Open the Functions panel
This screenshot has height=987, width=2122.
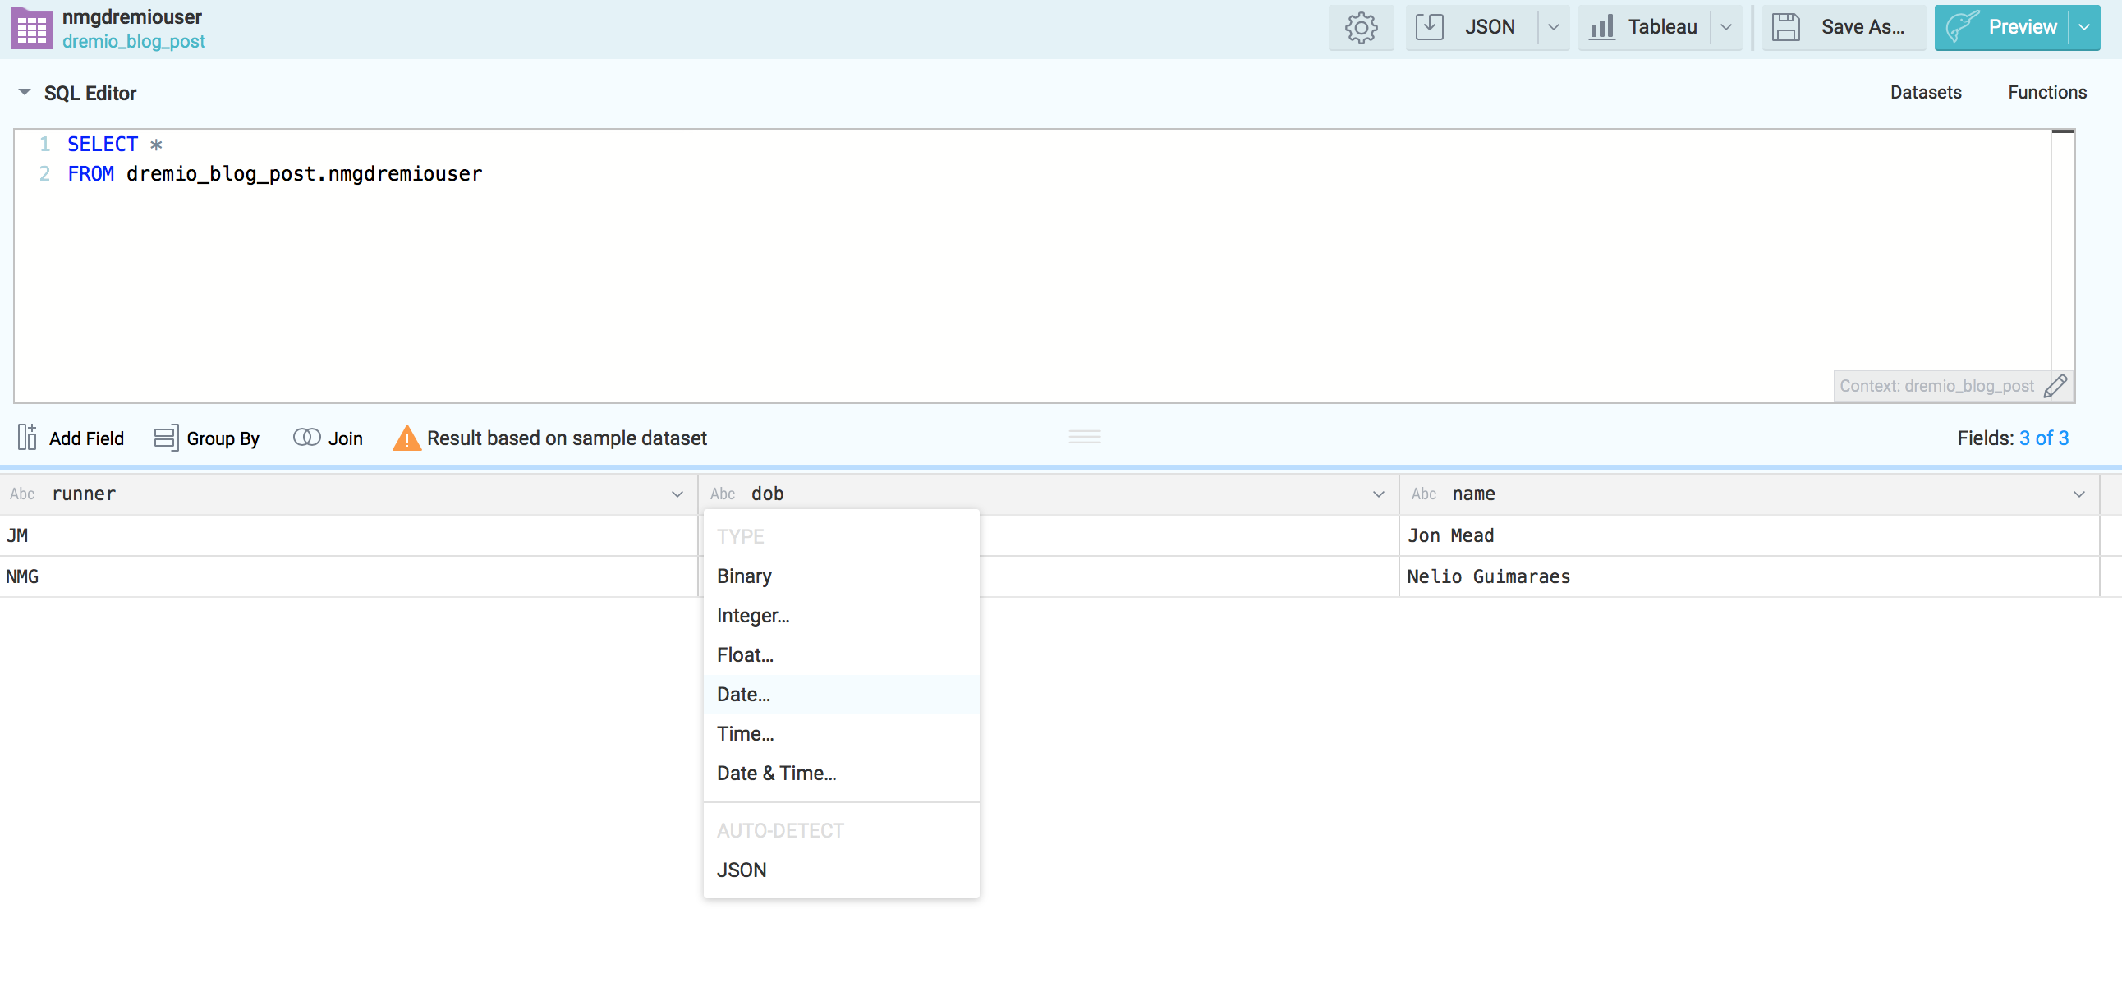coord(2046,92)
